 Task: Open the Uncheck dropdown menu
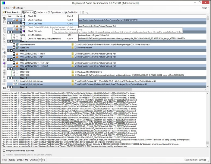point(39,12)
